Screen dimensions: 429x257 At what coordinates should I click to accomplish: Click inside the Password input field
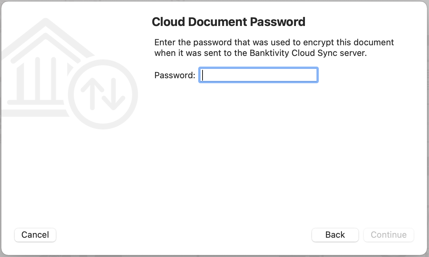(258, 75)
